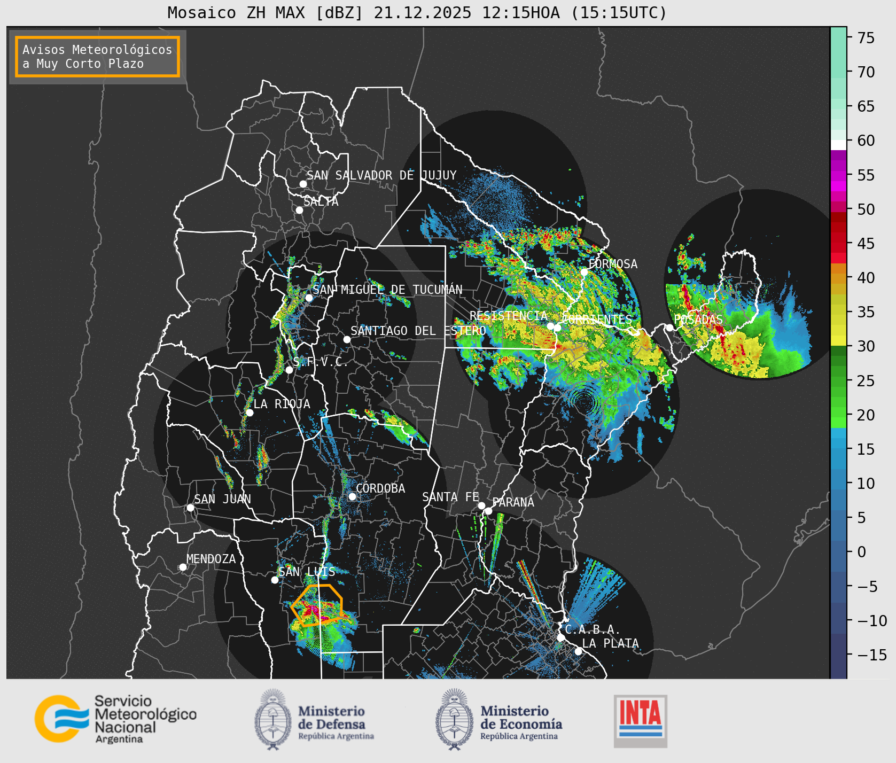
Task: Click the 'LA PLATA' city label
Action: (610, 643)
